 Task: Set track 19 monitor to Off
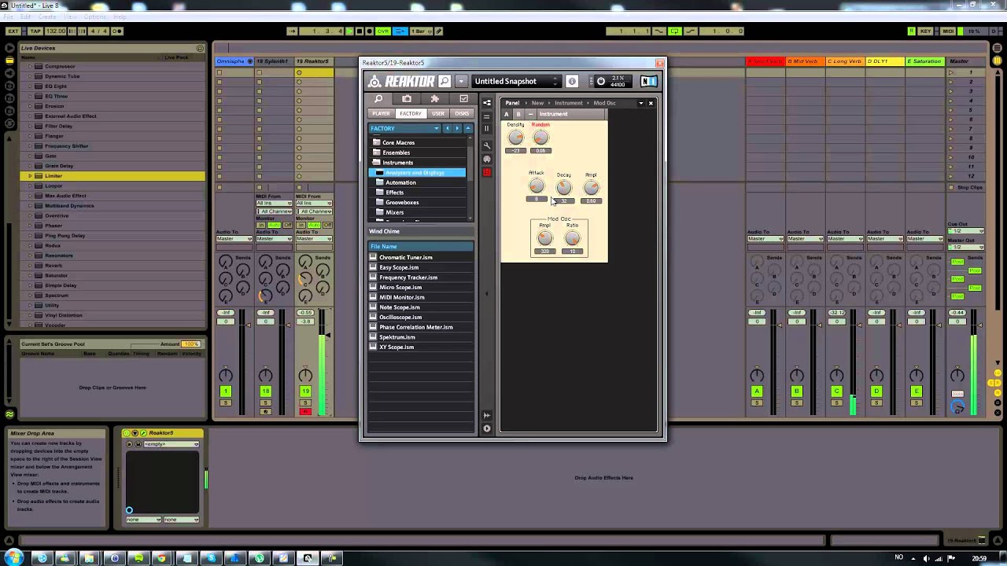coord(327,226)
